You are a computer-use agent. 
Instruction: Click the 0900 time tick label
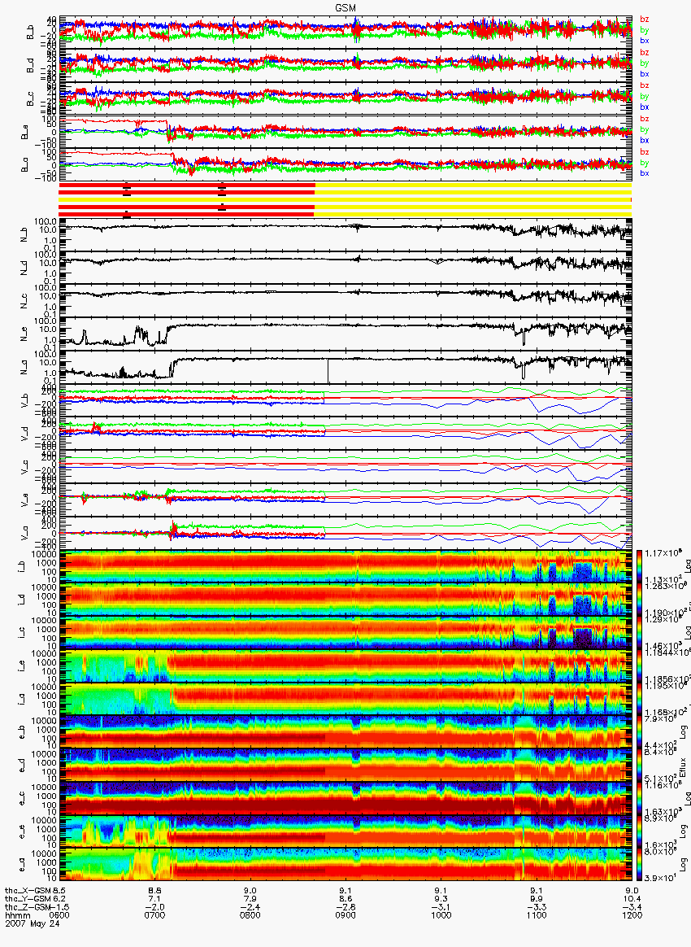click(x=345, y=915)
